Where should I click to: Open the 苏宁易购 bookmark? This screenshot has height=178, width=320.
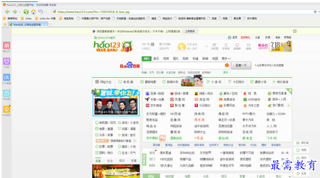pos(250,18)
